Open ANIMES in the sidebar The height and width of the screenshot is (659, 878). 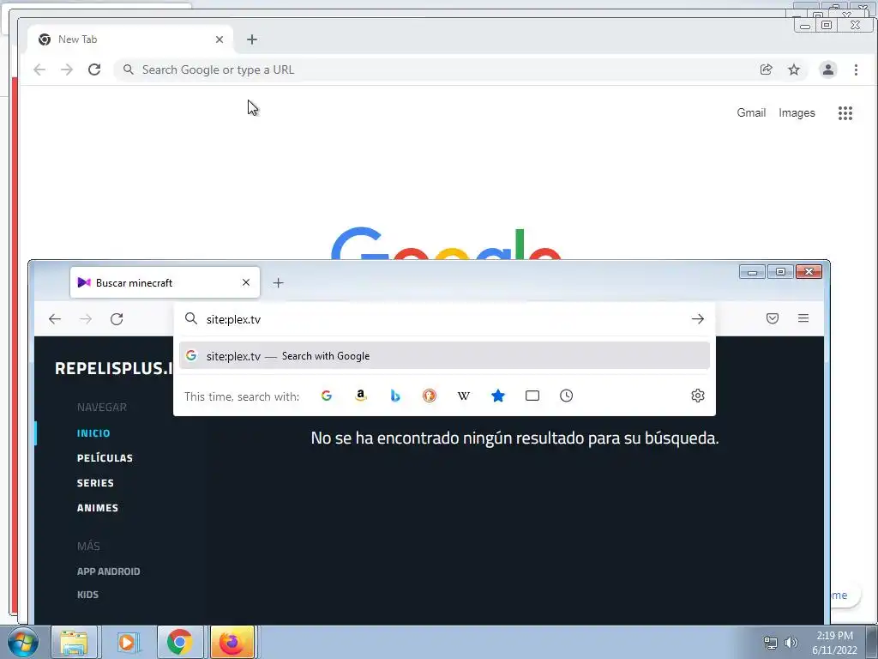pos(98,508)
